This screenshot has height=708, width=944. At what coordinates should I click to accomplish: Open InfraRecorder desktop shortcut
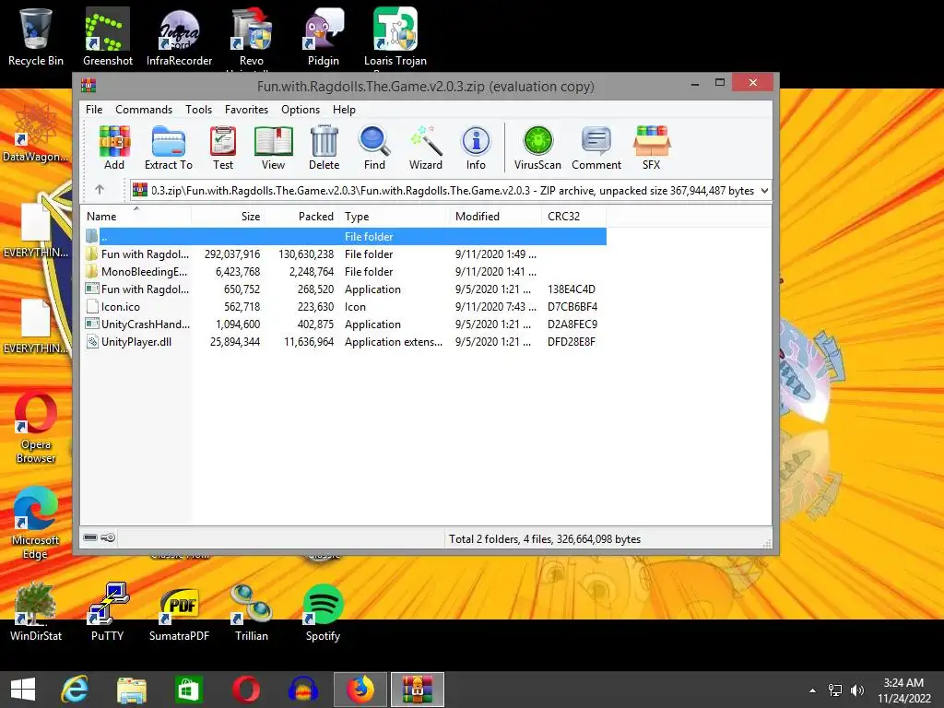[x=180, y=37]
